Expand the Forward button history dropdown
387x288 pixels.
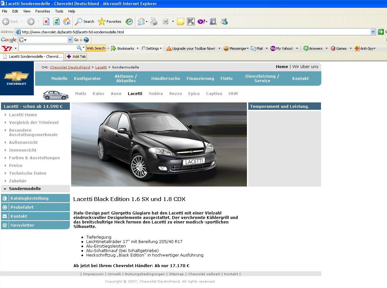click(x=38, y=22)
